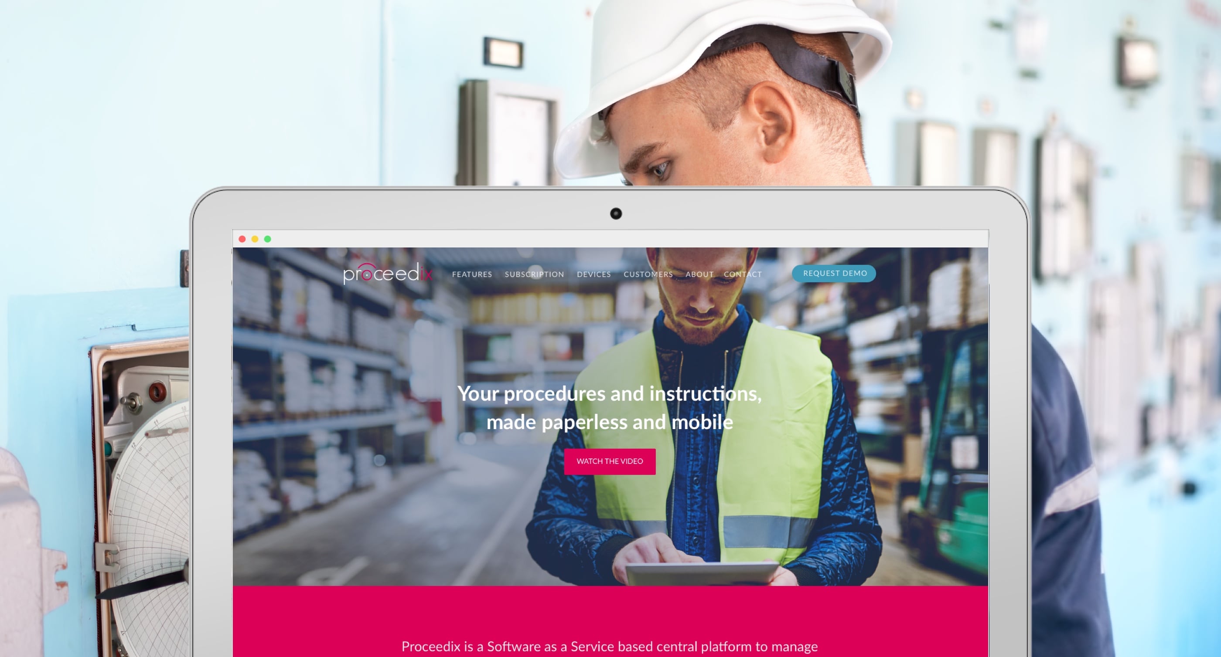Click the Watch the Video button
1221x657 pixels.
click(610, 461)
